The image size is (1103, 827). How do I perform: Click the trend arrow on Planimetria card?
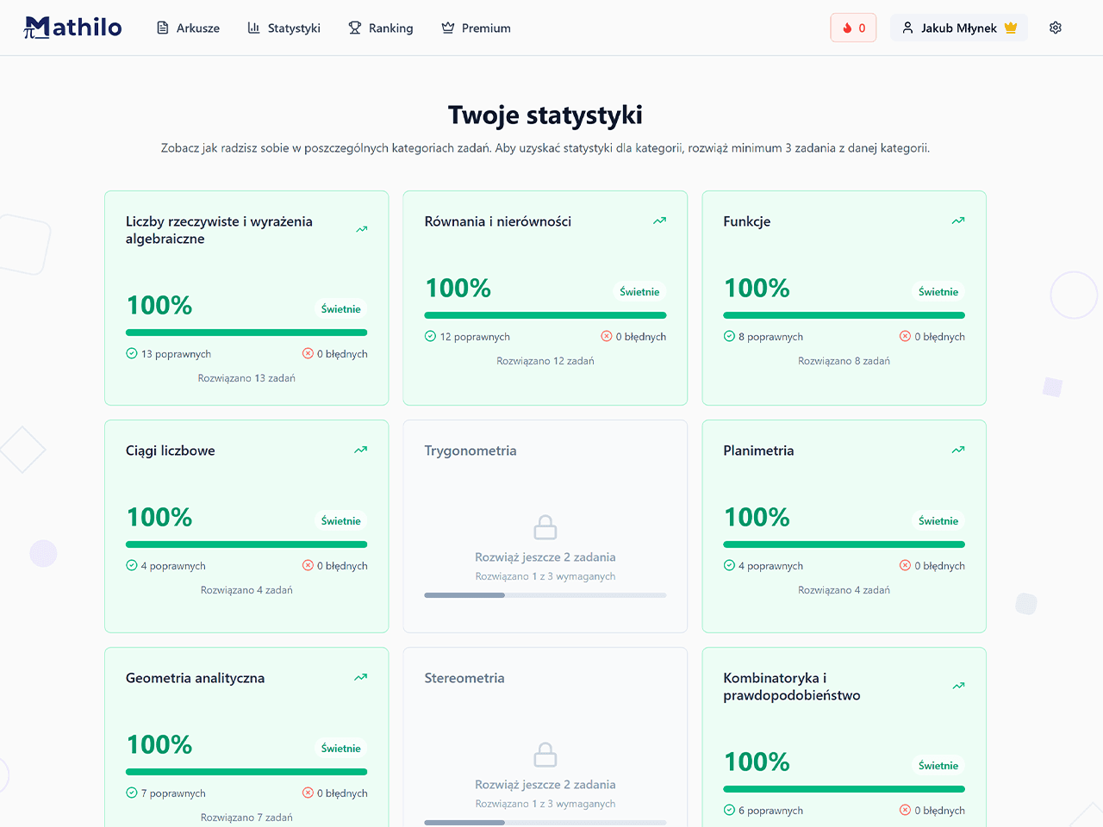(x=958, y=449)
